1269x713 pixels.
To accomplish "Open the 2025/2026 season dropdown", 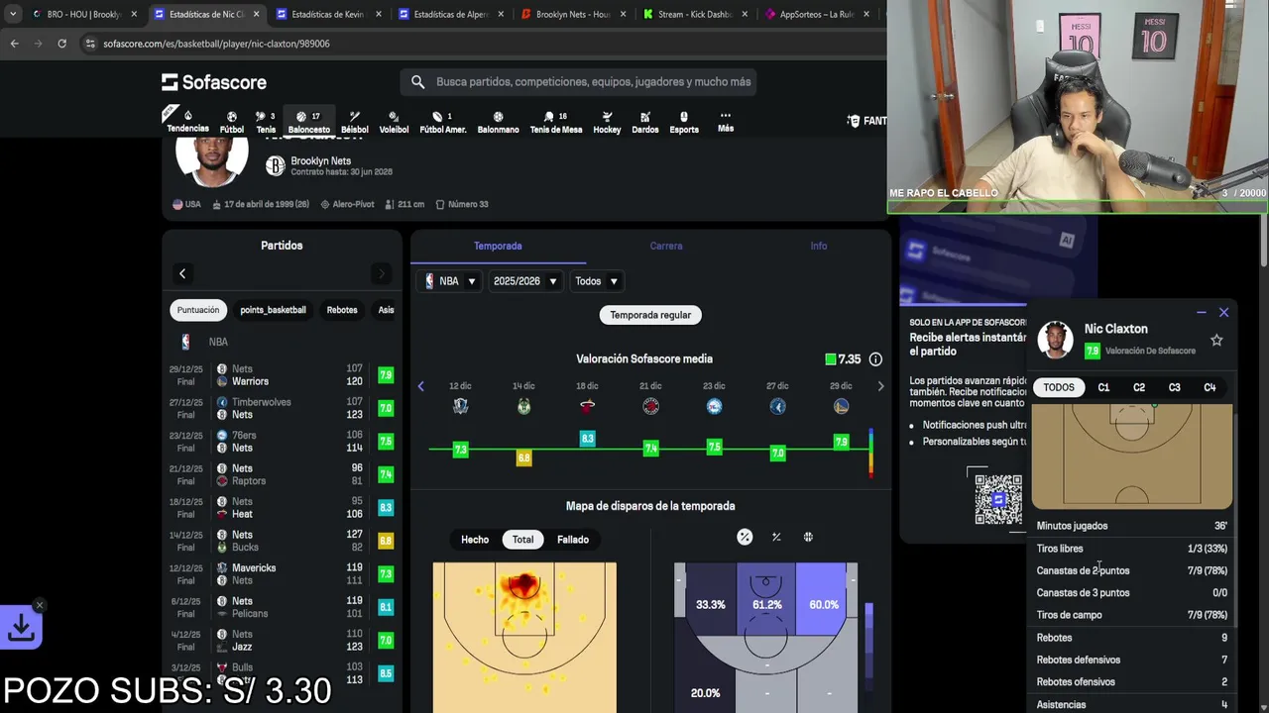I will point(526,281).
